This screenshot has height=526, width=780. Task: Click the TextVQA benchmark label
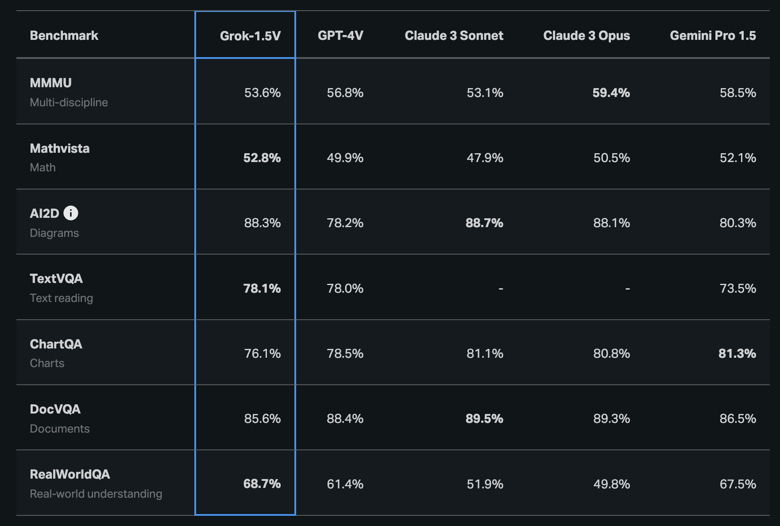coord(56,278)
